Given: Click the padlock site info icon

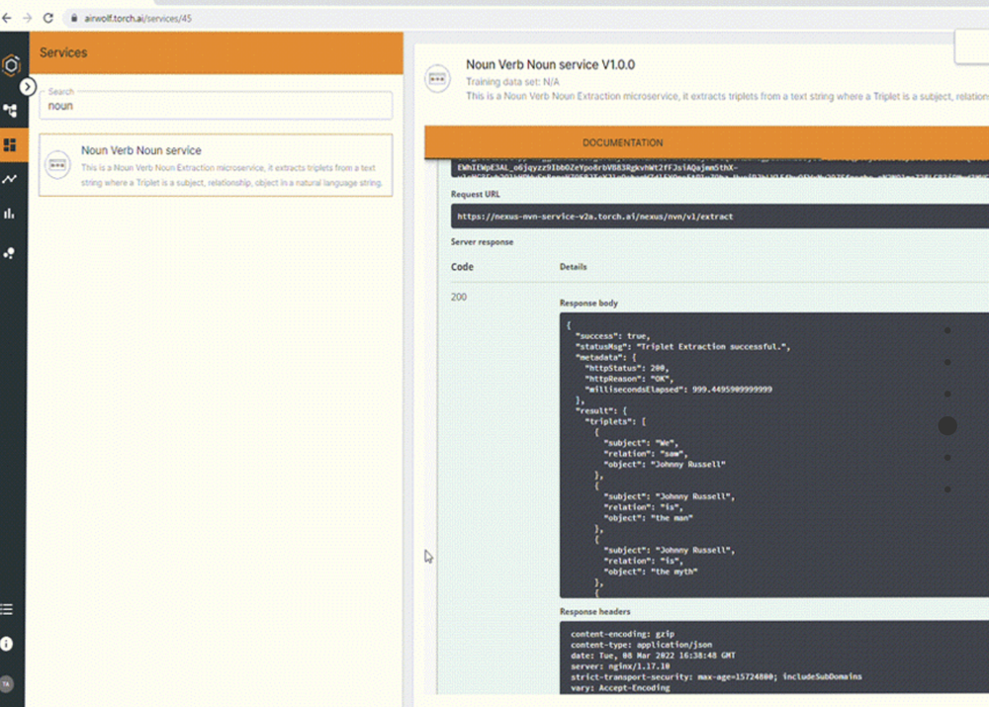Looking at the screenshot, I should coord(74,18).
